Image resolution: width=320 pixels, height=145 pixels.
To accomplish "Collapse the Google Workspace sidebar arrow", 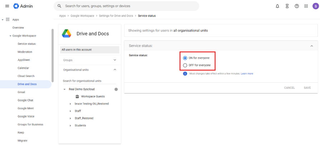I will click(10, 36).
